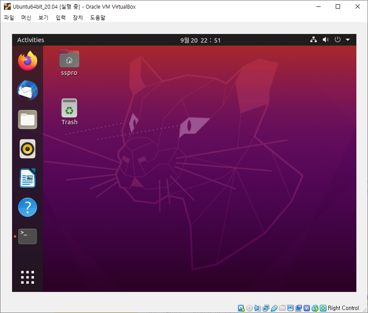Click the display status icon in VirtualBox
Viewport: 368px width, 313px height.
point(291,307)
